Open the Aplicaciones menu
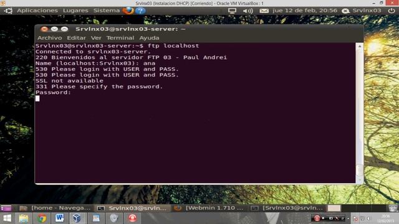This screenshot has height=224, width=399. [x=37, y=11]
